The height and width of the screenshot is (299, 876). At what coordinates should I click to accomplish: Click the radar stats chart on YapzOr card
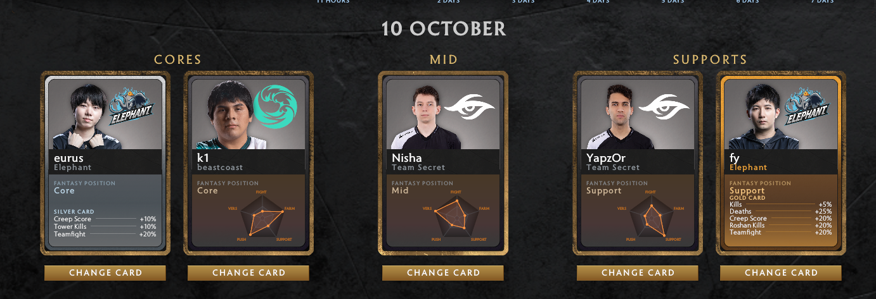click(650, 215)
